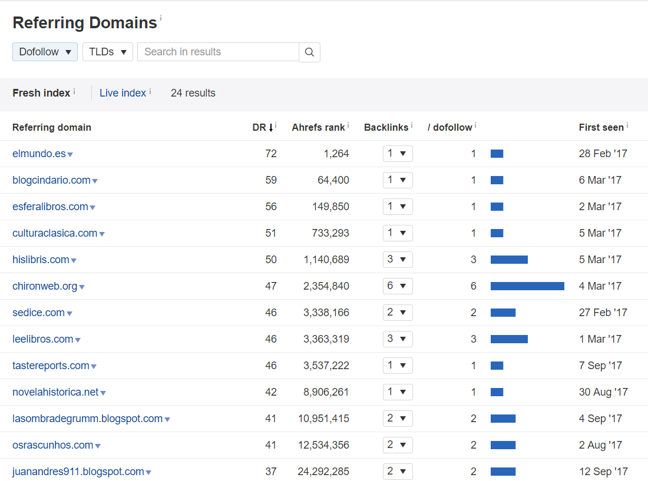The height and width of the screenshot is (481, 648).
Task: Expand backlinks dropdown for chironweb.org
Action: click(x=398, y=286)
